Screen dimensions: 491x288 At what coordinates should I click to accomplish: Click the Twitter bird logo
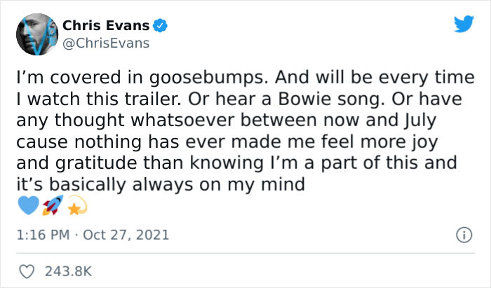tap(464, 25)
